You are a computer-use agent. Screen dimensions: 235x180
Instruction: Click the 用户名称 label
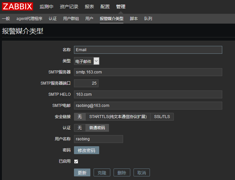(x=63, y=139)
